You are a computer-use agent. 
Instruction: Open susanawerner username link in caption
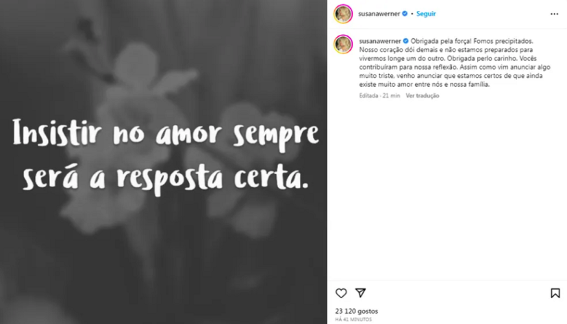379,41
